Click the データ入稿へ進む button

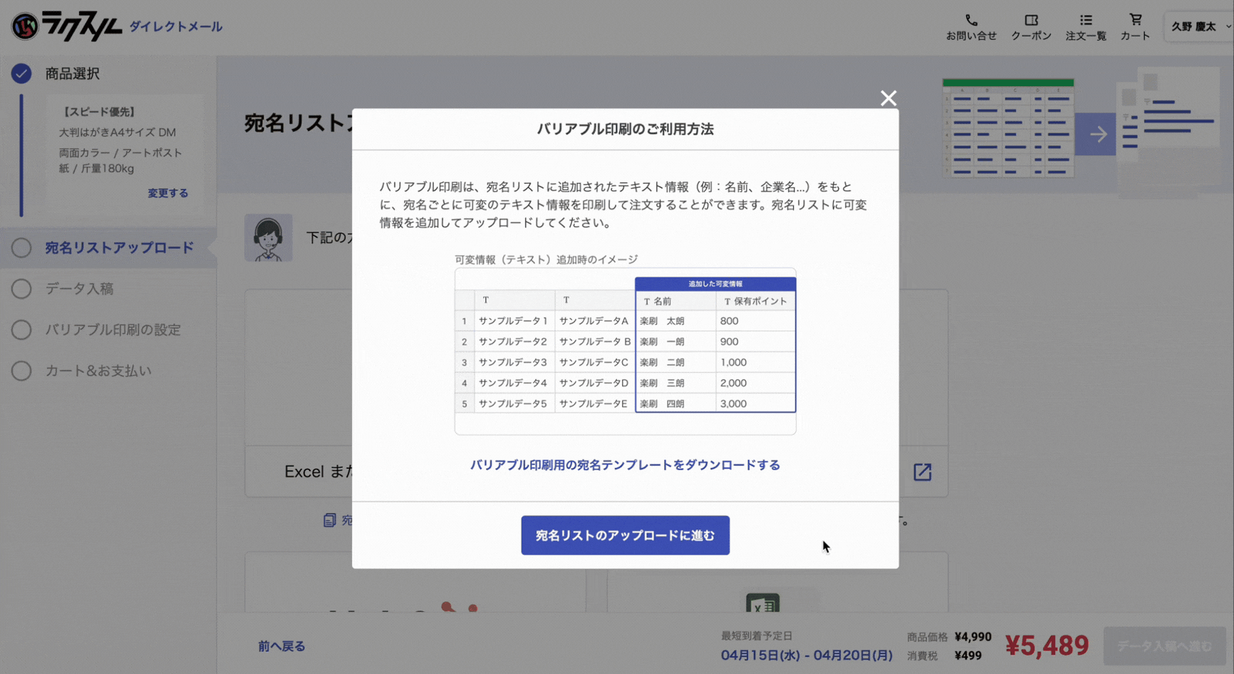[1164, 646]
